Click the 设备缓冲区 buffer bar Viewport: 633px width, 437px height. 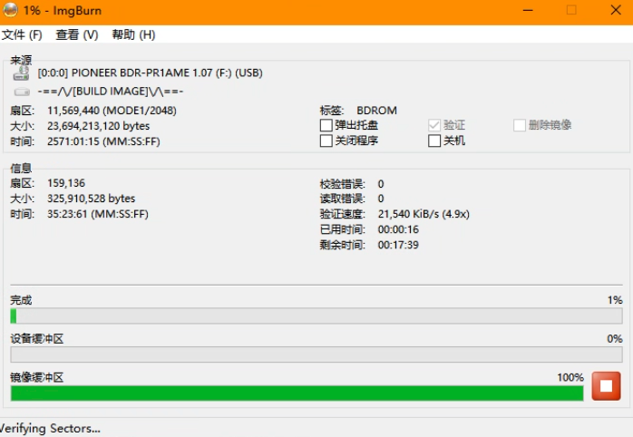tap(316, 354)
